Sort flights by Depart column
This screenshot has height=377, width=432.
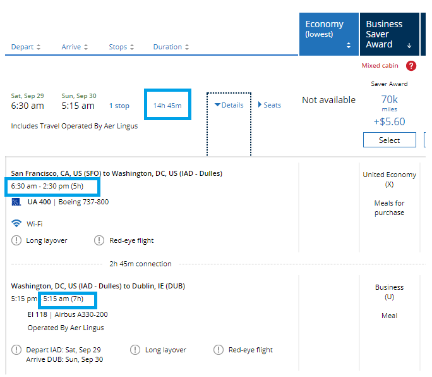(26, 47)
